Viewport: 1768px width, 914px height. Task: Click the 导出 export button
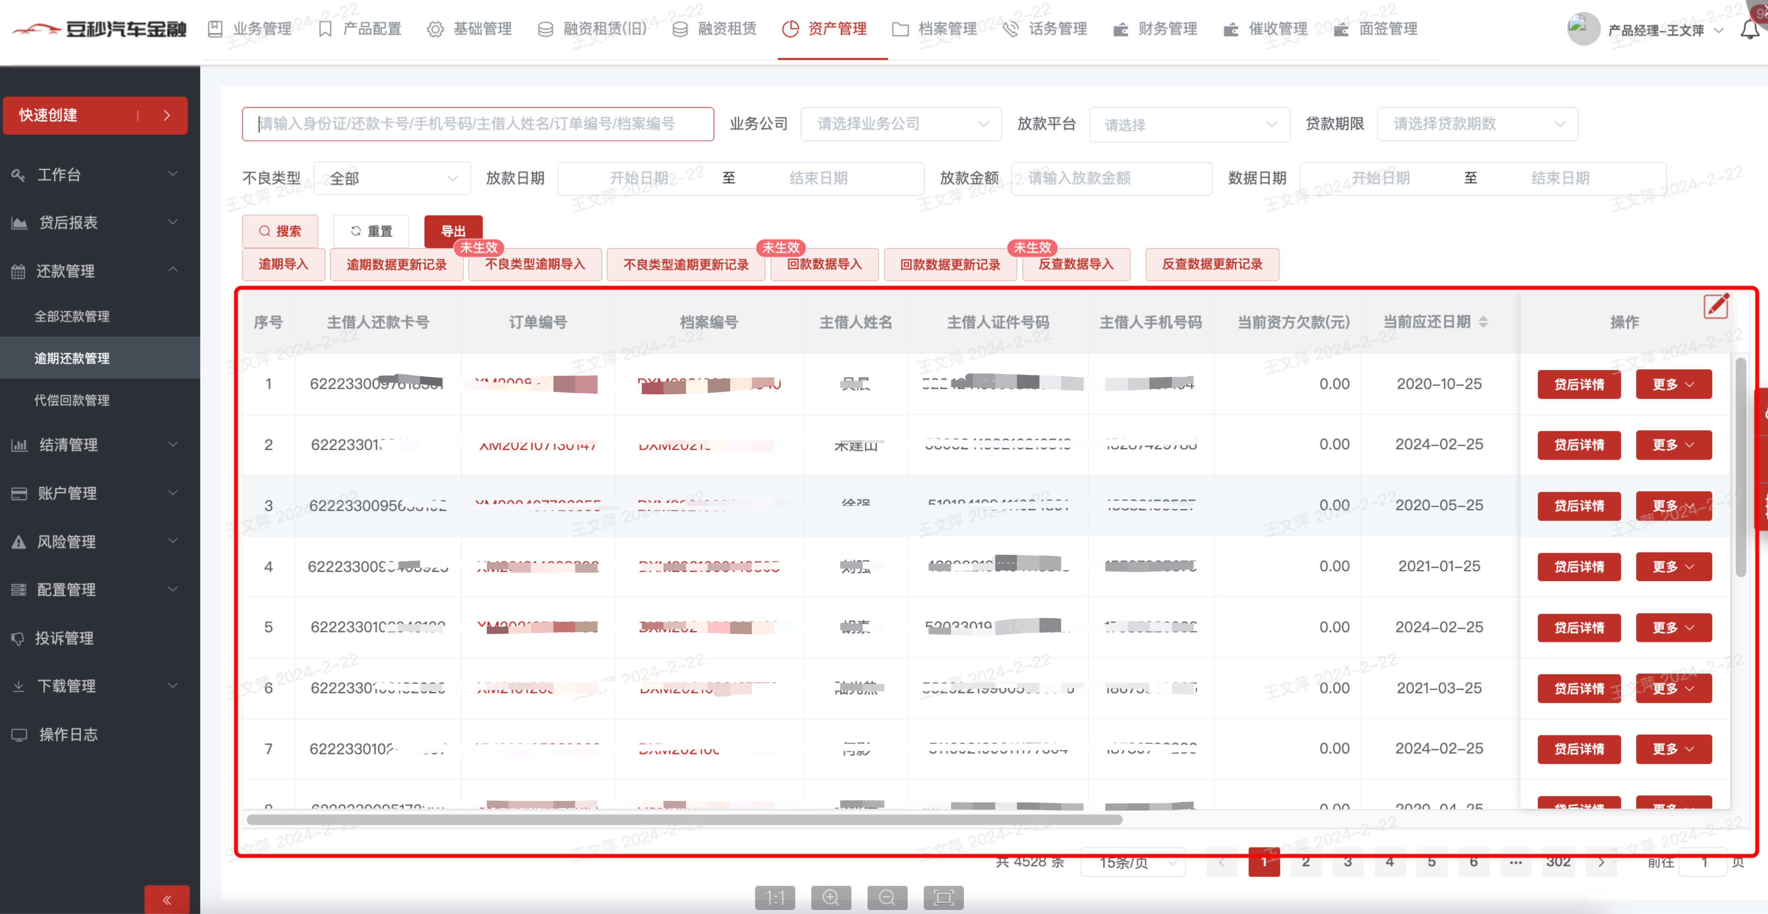tap(453, 231)
